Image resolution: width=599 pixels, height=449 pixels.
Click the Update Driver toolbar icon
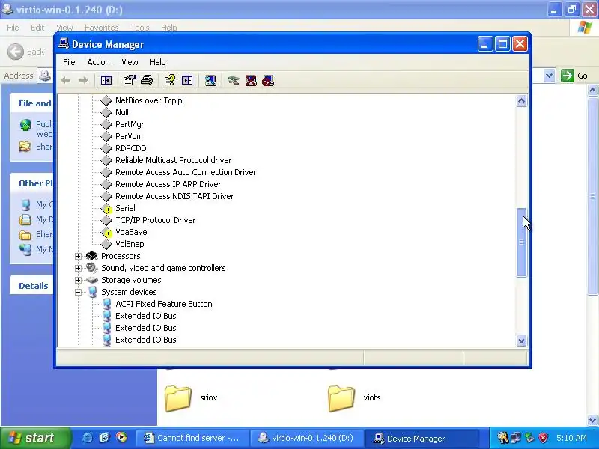233,80
